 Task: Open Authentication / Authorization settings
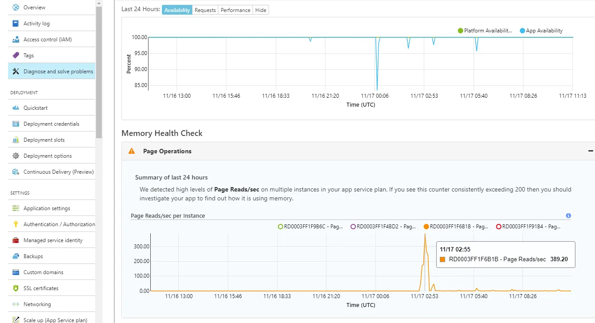[52, 224]
